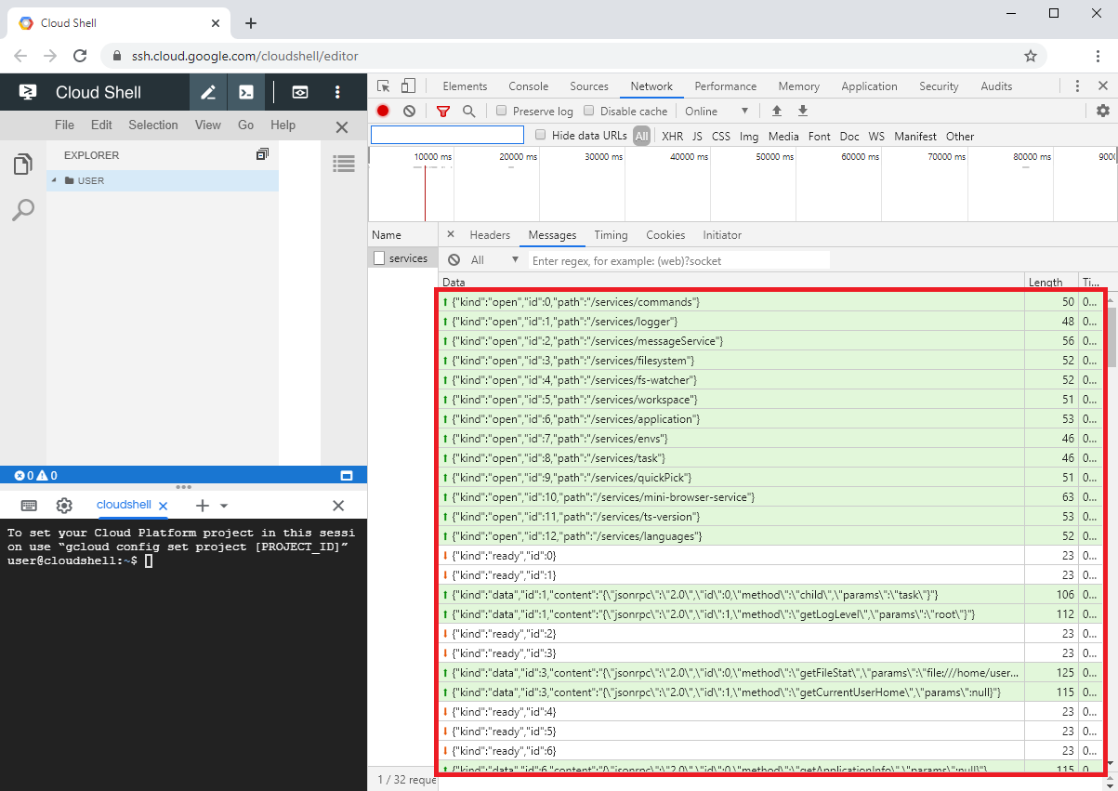
Task: Click the regex filter input for messages
Action: tap(678, 261)
